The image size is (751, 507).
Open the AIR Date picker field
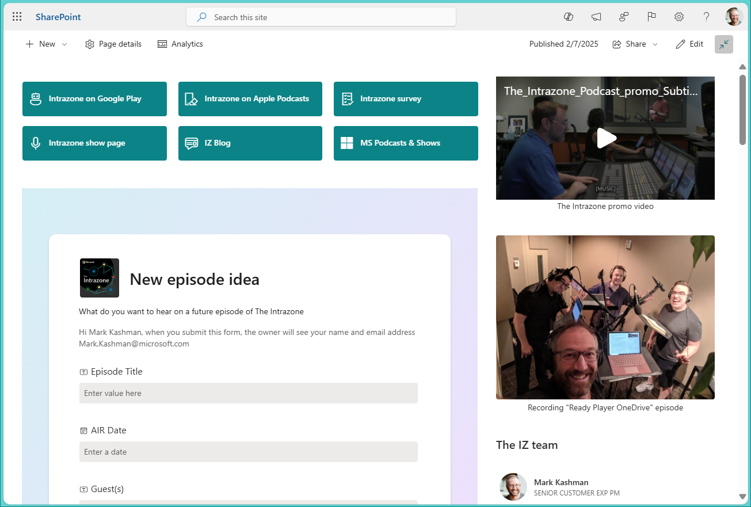point(248,452)
